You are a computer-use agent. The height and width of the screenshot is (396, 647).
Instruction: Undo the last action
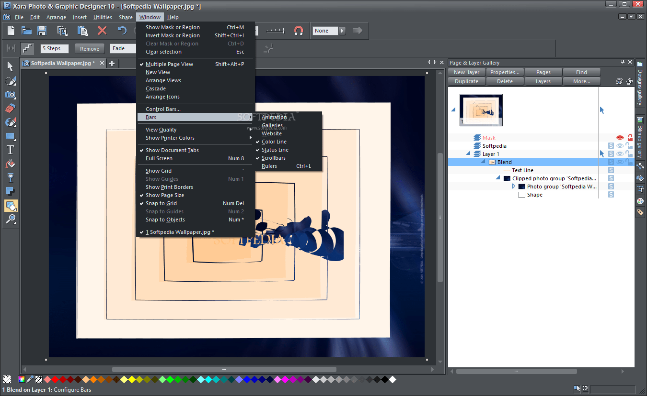coord(122,31)
